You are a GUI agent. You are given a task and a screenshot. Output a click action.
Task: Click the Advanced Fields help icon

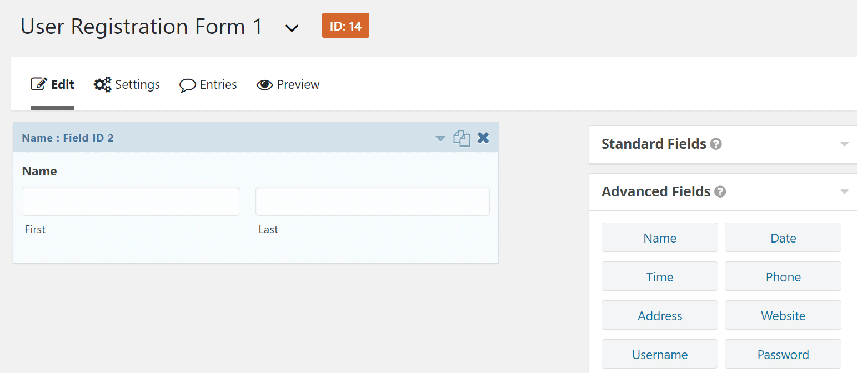tap(720, 192)
